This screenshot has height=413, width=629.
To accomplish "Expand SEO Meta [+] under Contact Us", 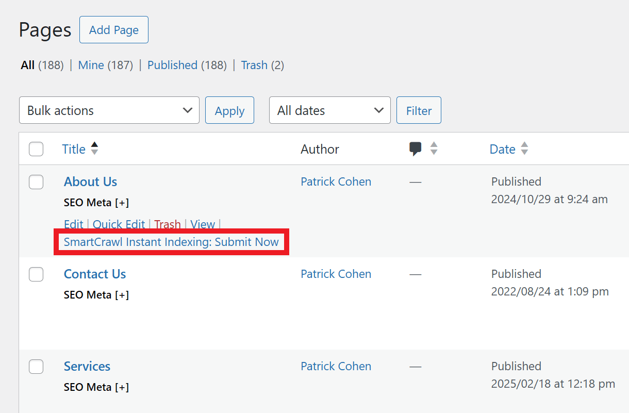I will click(x=96, y=295).
